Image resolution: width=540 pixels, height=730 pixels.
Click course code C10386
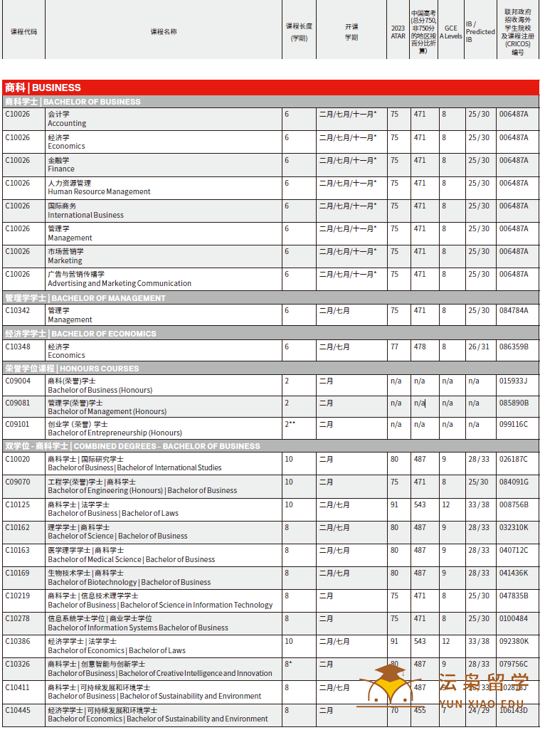pos(17,642)
